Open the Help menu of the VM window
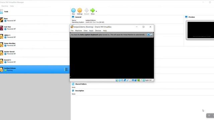Image resolution: width=214 pixels, height=120 pixels. tap(105, 31)
